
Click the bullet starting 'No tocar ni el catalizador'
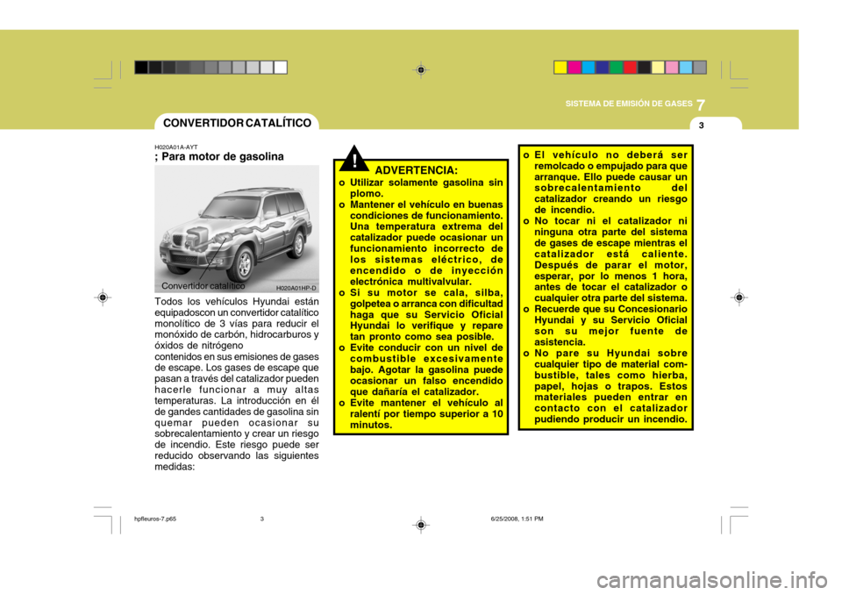click(605, 259)
